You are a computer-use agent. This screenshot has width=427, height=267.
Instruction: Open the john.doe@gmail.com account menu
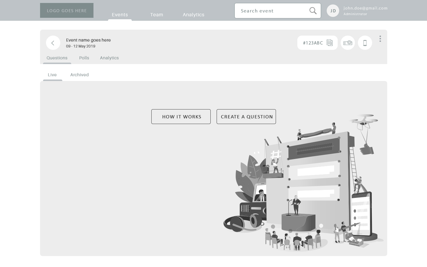365,8
